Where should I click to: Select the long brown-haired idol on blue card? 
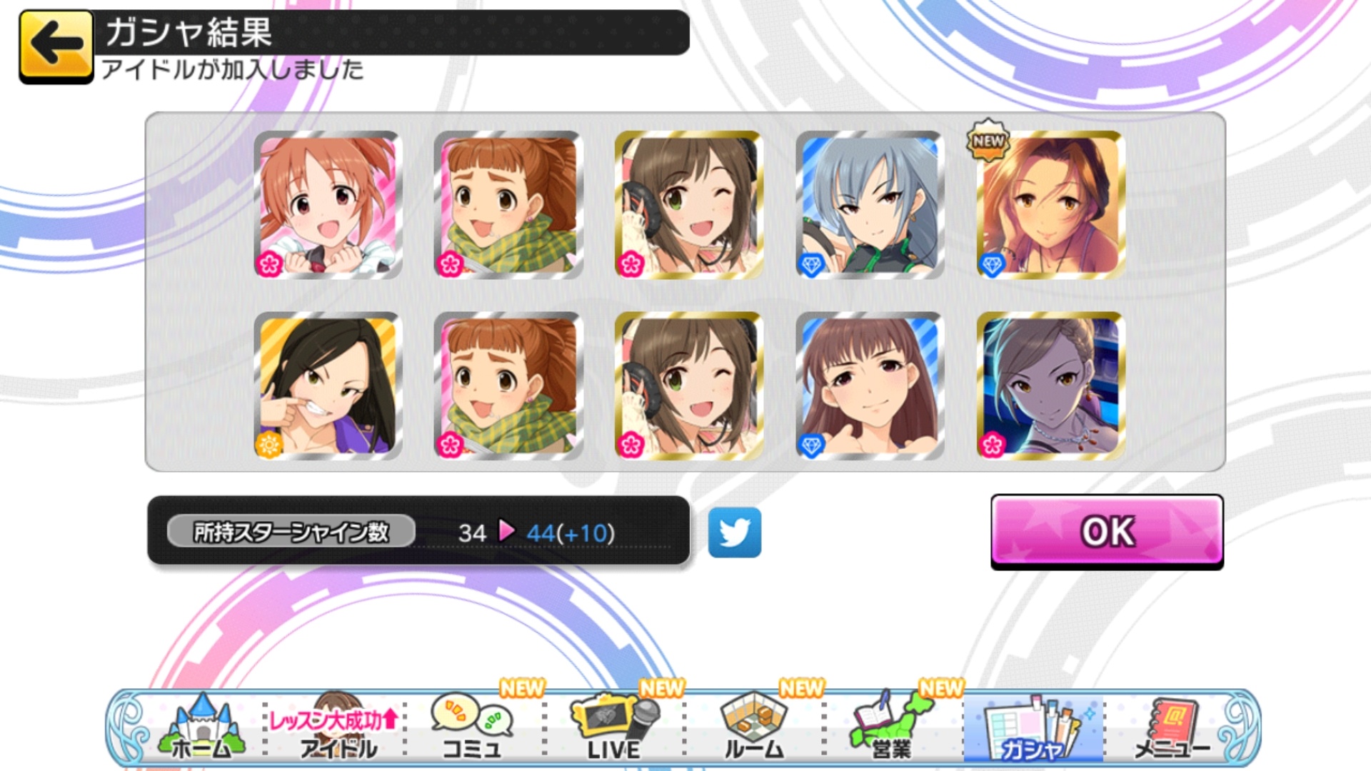pyautogui.click(x=870, y=385)
